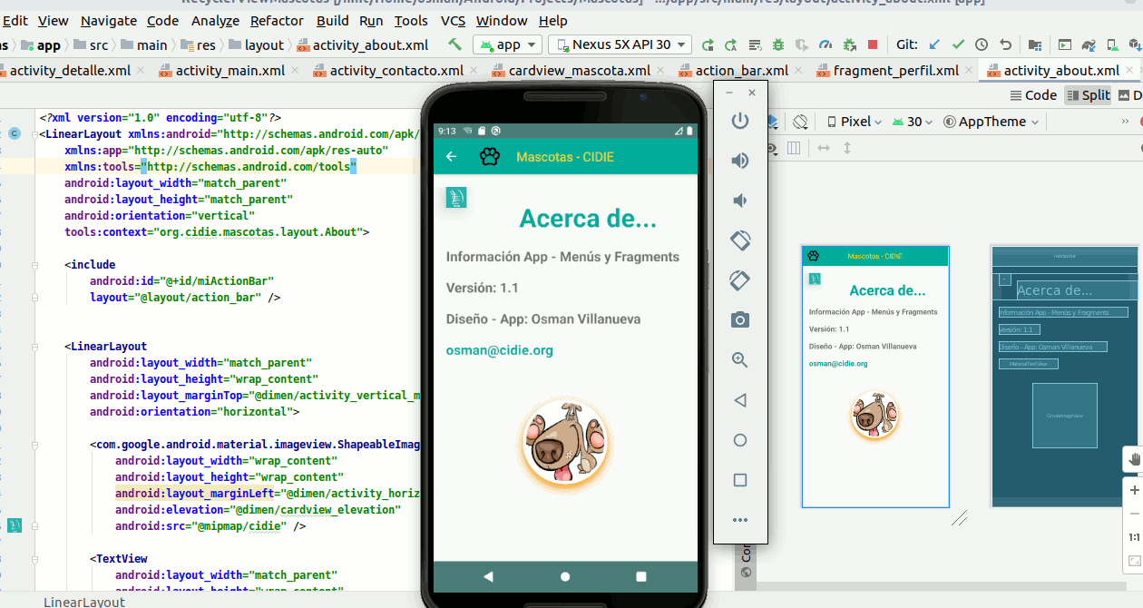Collapse the TextView tag fold marker
This screenshot has width=1143, height=608.
point(35,559)
